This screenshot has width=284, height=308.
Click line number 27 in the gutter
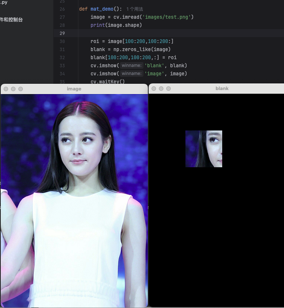62,17
